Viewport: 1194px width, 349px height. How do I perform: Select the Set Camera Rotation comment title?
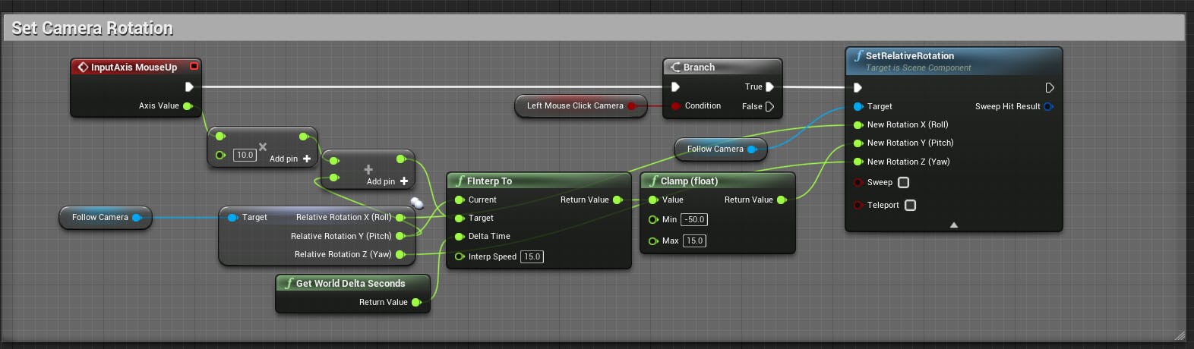(x=93, y=28)
